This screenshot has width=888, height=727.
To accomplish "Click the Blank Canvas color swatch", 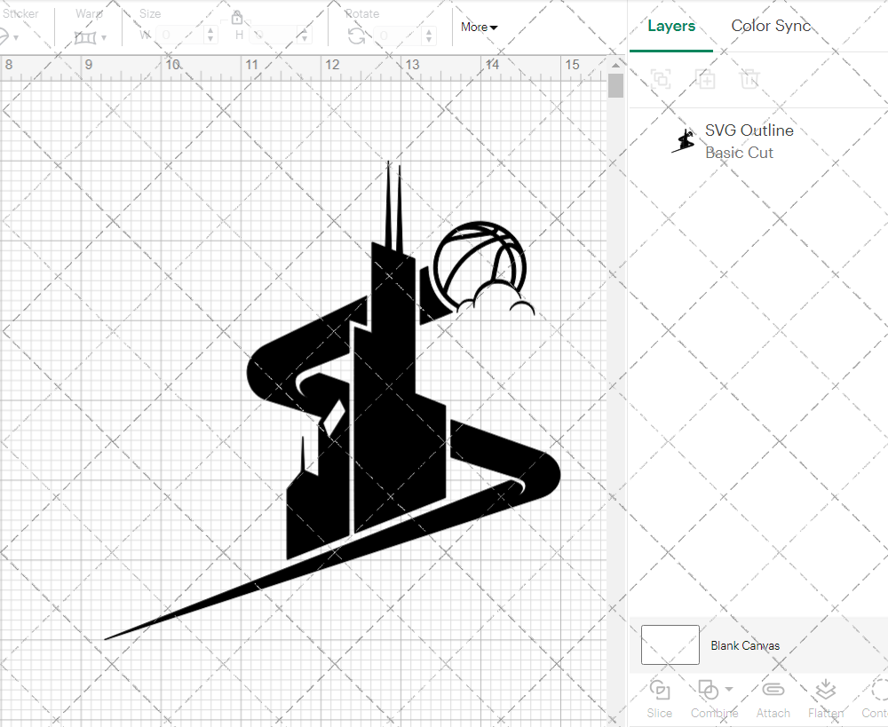I will pos(670,645).
